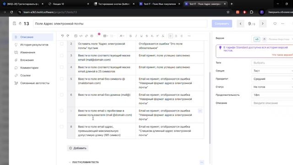293x165 pixels.
Task: Apply strikethrough formatting
Action: pyautogui.click(x=146, y=36)
